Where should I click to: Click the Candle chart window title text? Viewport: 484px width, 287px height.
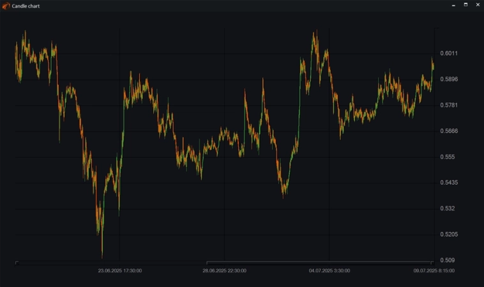[x=26, y=5]
